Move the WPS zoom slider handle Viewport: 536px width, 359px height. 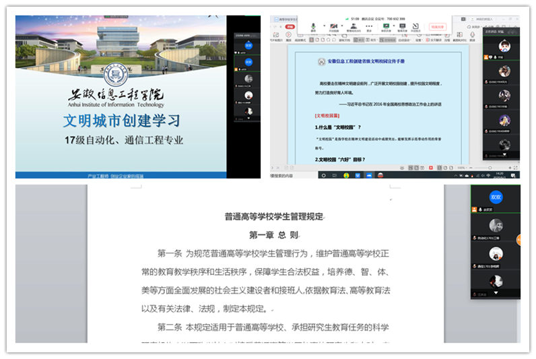[490, 168]
